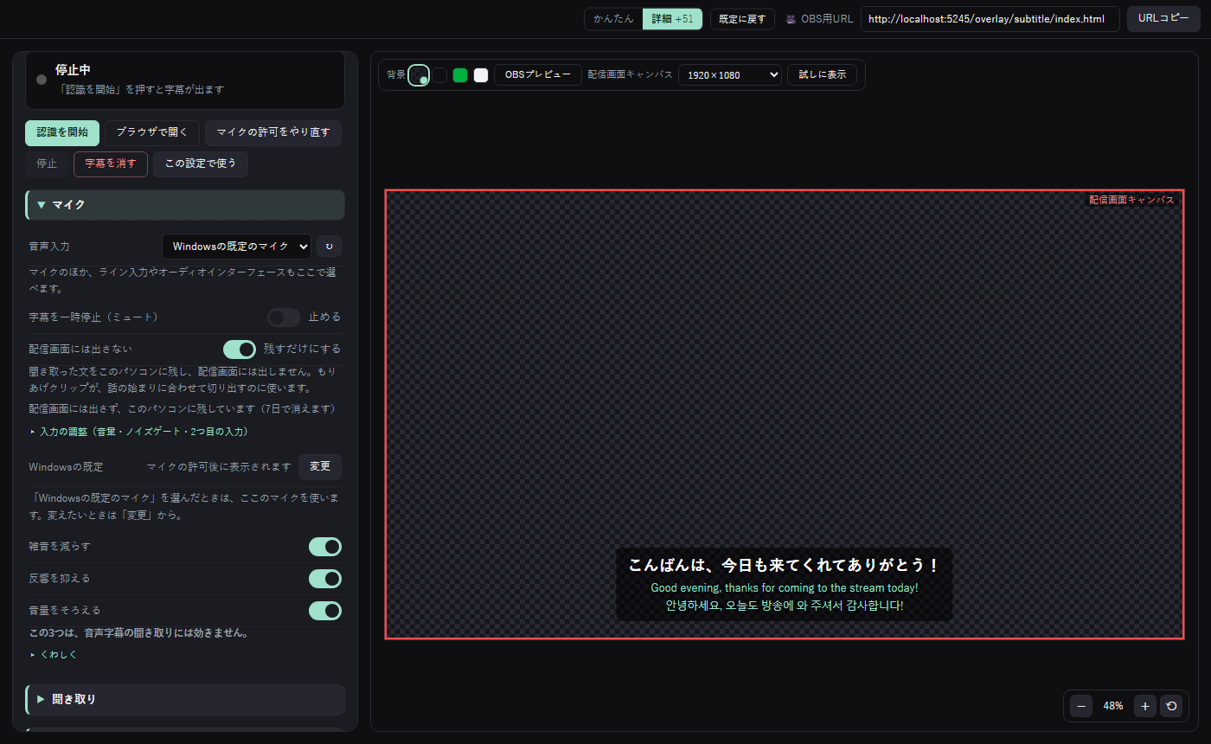This screenshot has height=744, width=1211.
Task: Click the OBS URL input field
Action: (x=990, y=19)
